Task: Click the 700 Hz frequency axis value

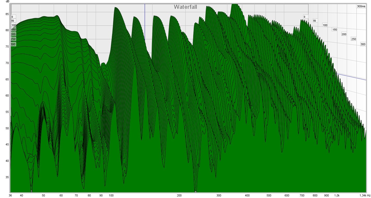Action: pos(302,195)
